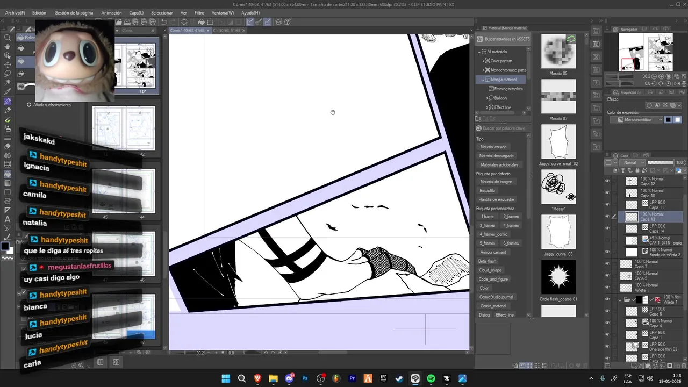This screenshot has height=387, width=688.
Task: Open the Archivo(F) menu
Action: (15, 12)
